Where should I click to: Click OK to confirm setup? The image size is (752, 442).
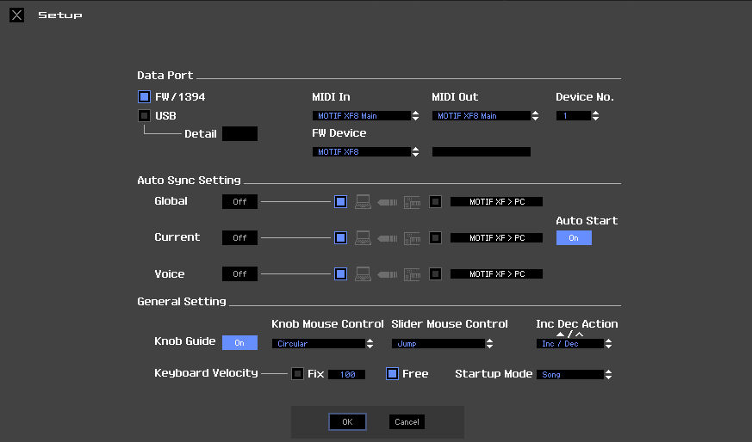point(347,422)
